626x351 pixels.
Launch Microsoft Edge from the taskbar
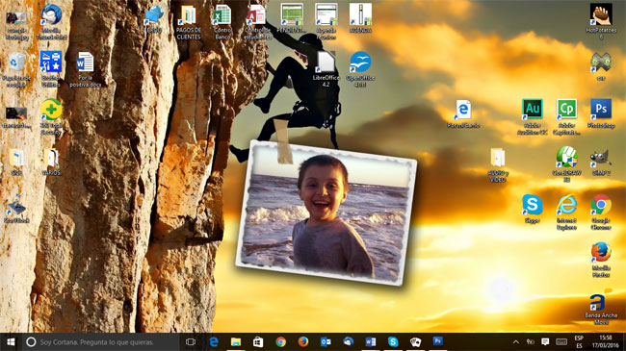tap(214, 341)
